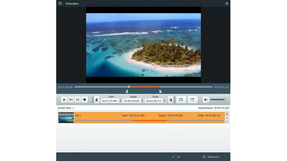Select the Clip 1 thumbnail
Screen dimensions: 287x161
[66, 118]
